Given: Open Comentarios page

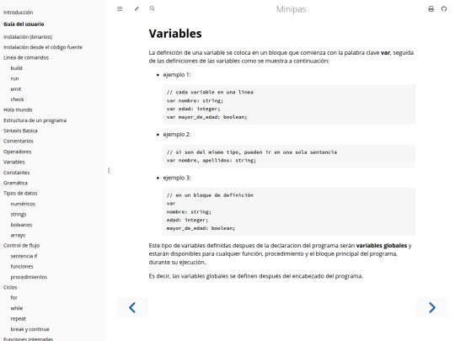Looking at the screenshot, I should (x=19, y=141).
